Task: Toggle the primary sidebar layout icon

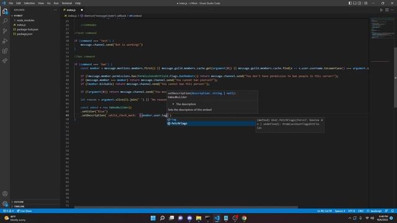Action: (x=350, y=3)
